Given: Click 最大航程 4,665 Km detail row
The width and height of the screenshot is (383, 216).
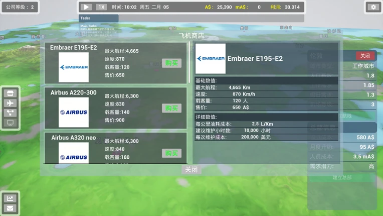Looking at the screenshot, I should coord(266,87).
